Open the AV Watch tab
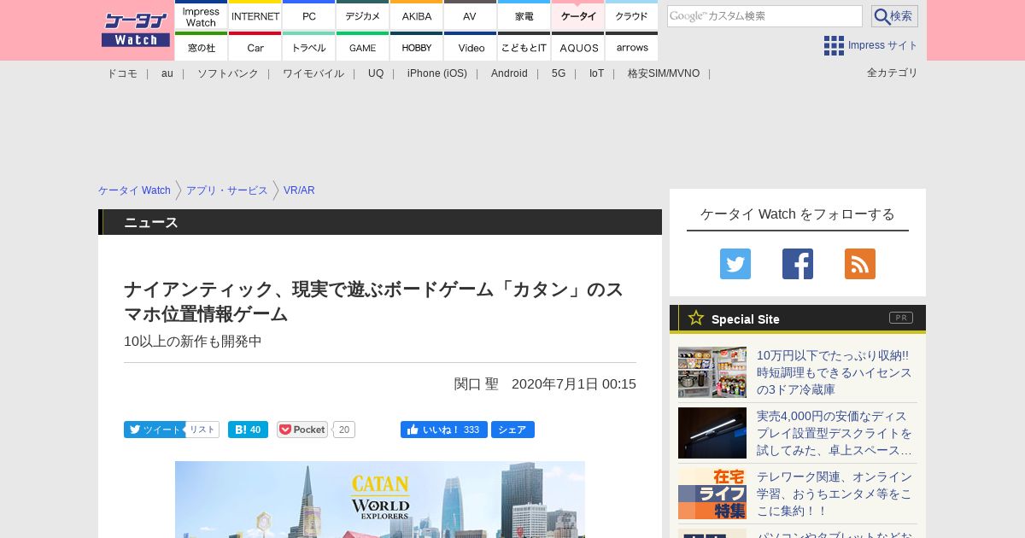This screenshot has height=538, width=1025. click(471, 16)
